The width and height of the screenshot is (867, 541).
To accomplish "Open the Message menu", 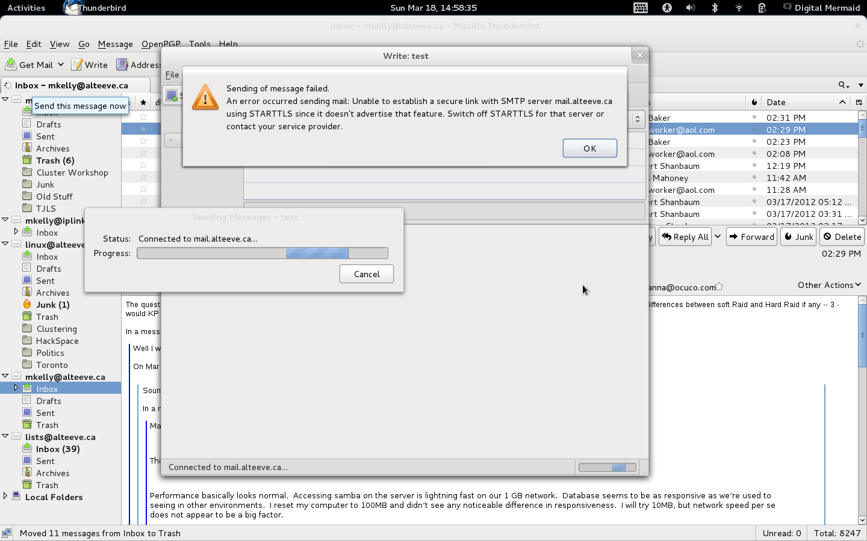I will (115, 44).
